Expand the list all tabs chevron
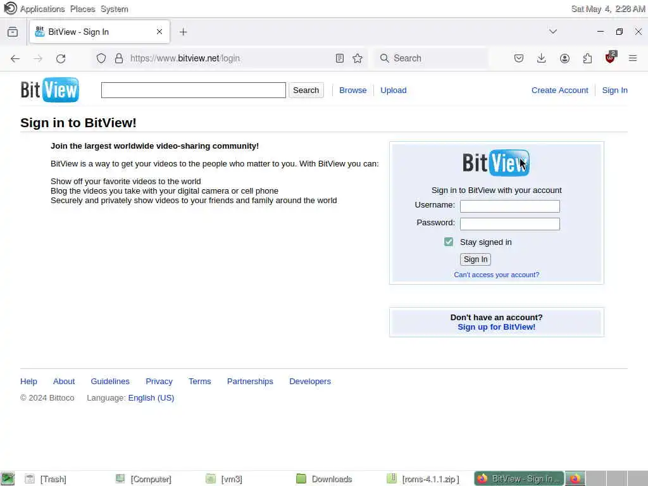Viewport: 648px width, 486px height. click(x=553, y=32)
